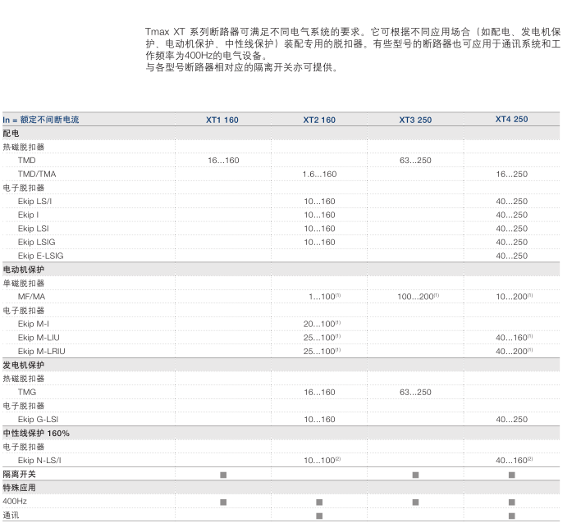Select the 20...100 value in Ekip M-I row
The image size is (581, 523).
pos(322,324)
